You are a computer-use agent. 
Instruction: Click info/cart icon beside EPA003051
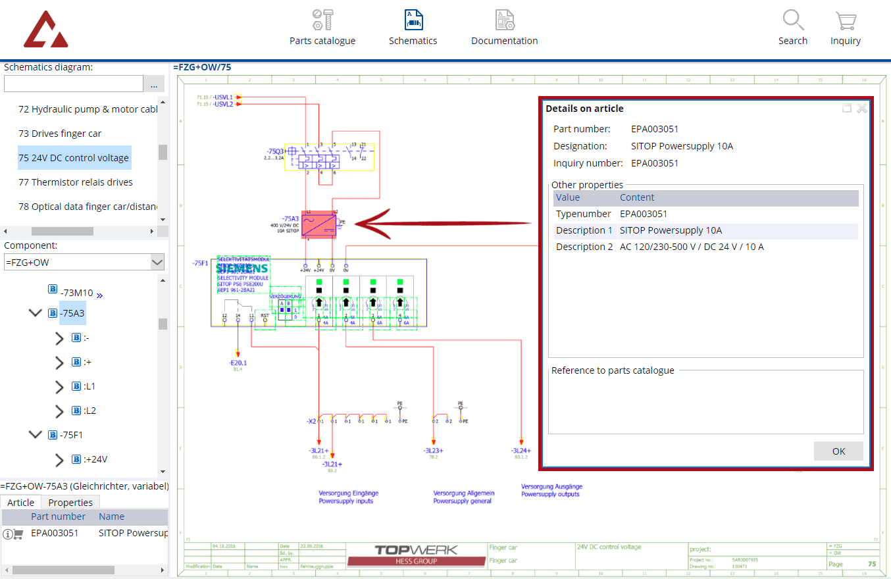13,534
